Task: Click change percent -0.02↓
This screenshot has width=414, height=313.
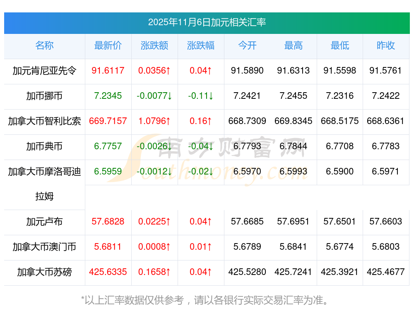Action: coord(201,172)
